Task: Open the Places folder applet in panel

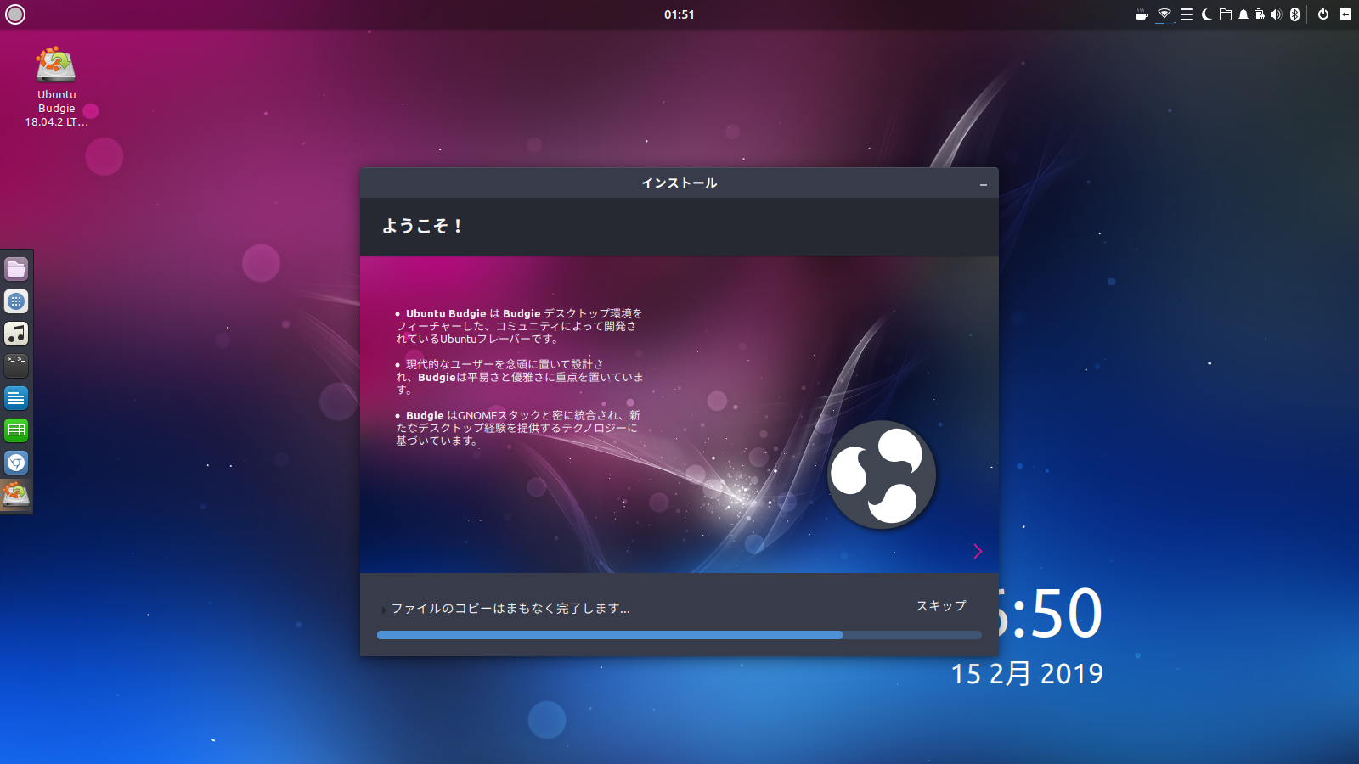Action: tap(1226, 14)
